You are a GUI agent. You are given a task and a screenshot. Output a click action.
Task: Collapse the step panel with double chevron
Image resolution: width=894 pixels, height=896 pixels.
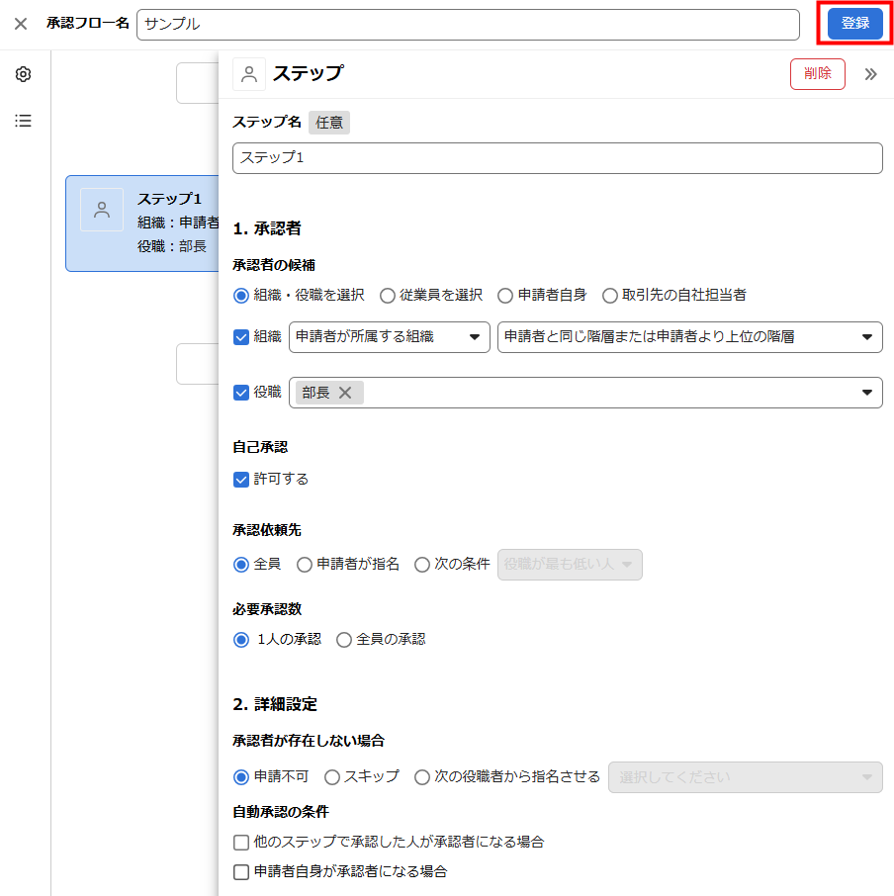pos(870,74)
